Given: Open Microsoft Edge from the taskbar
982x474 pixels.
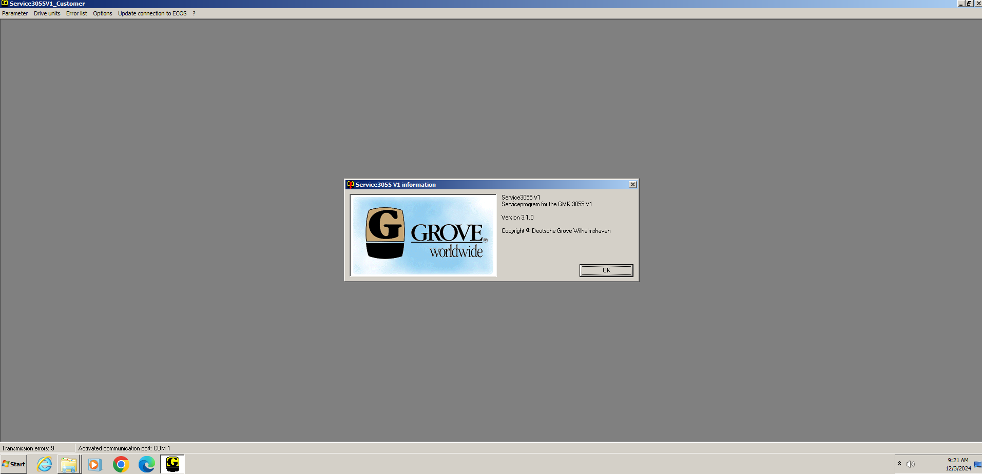Looking at the screenshot, I should click(x=147, y=464).
